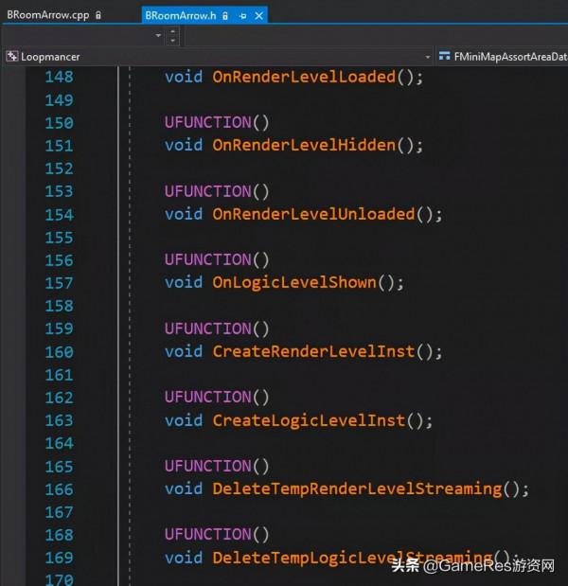Open the Loopmancer project scope dropdown
Image resolution: width=568 pixels, height=586 pixels.
427,57
